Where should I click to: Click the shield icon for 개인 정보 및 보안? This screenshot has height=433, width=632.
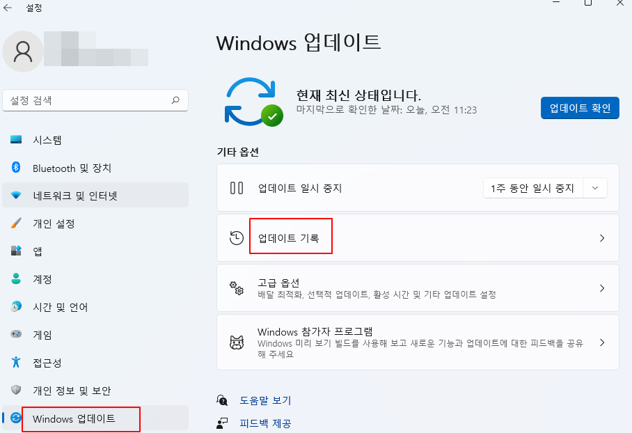click(x=16, y=390)
